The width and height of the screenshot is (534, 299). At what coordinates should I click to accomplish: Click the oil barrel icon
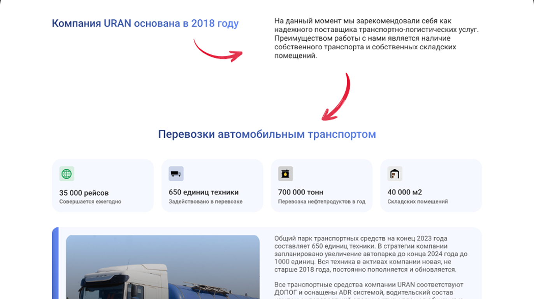point(285,174)
